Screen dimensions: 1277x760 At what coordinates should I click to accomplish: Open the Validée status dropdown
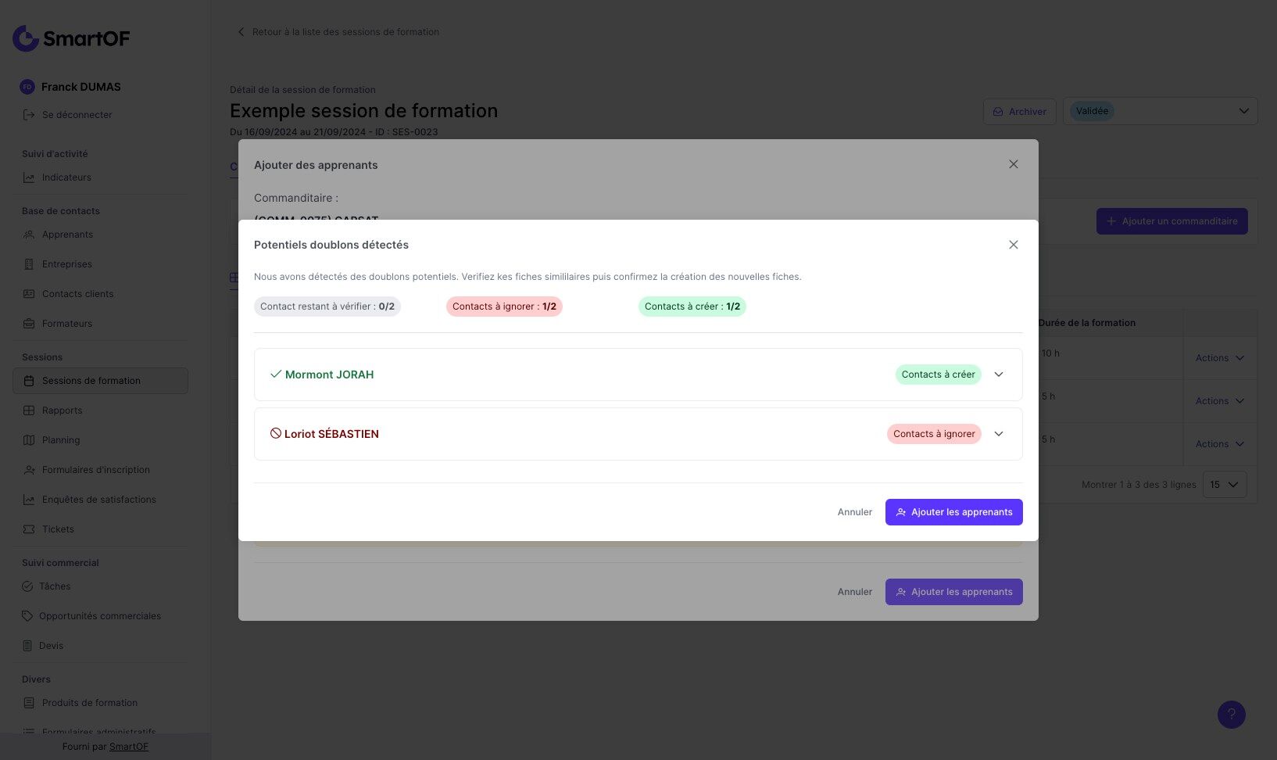(1161, 111)
